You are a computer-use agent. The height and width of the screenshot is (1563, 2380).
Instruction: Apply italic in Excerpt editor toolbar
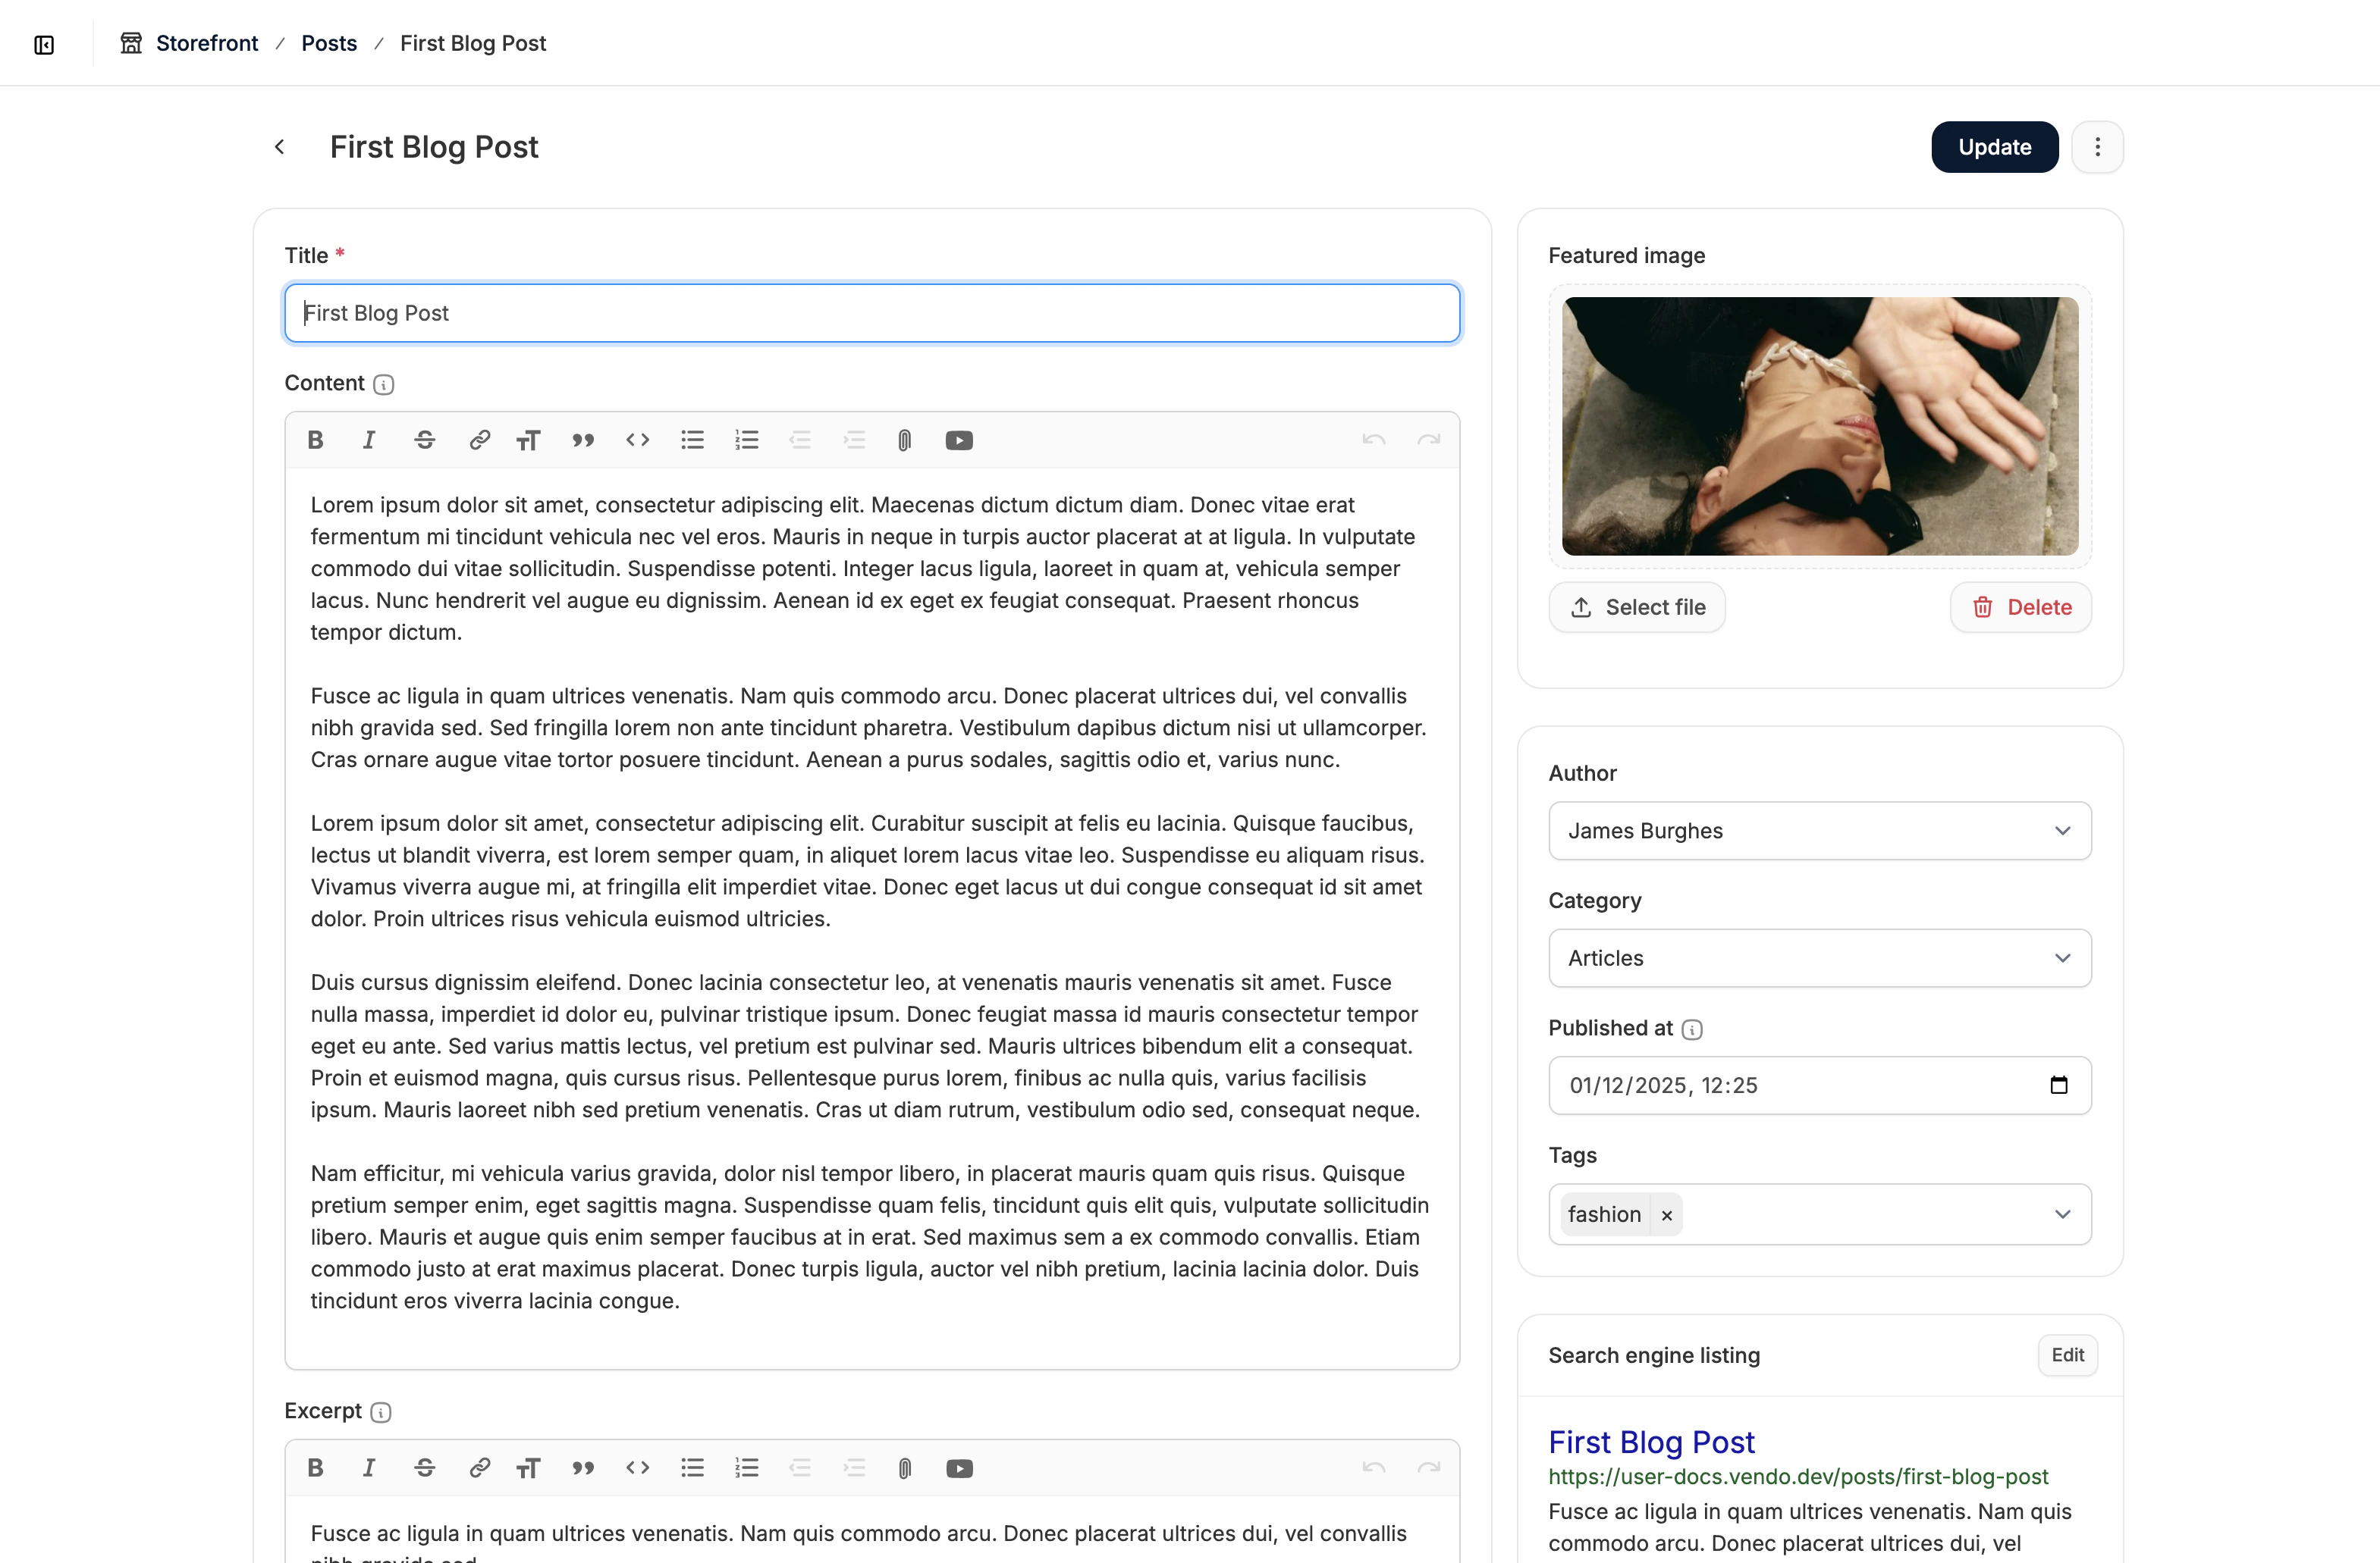369,1467
